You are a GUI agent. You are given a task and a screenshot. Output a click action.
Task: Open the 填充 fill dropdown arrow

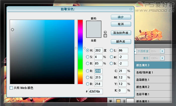(x=162, y=58)
